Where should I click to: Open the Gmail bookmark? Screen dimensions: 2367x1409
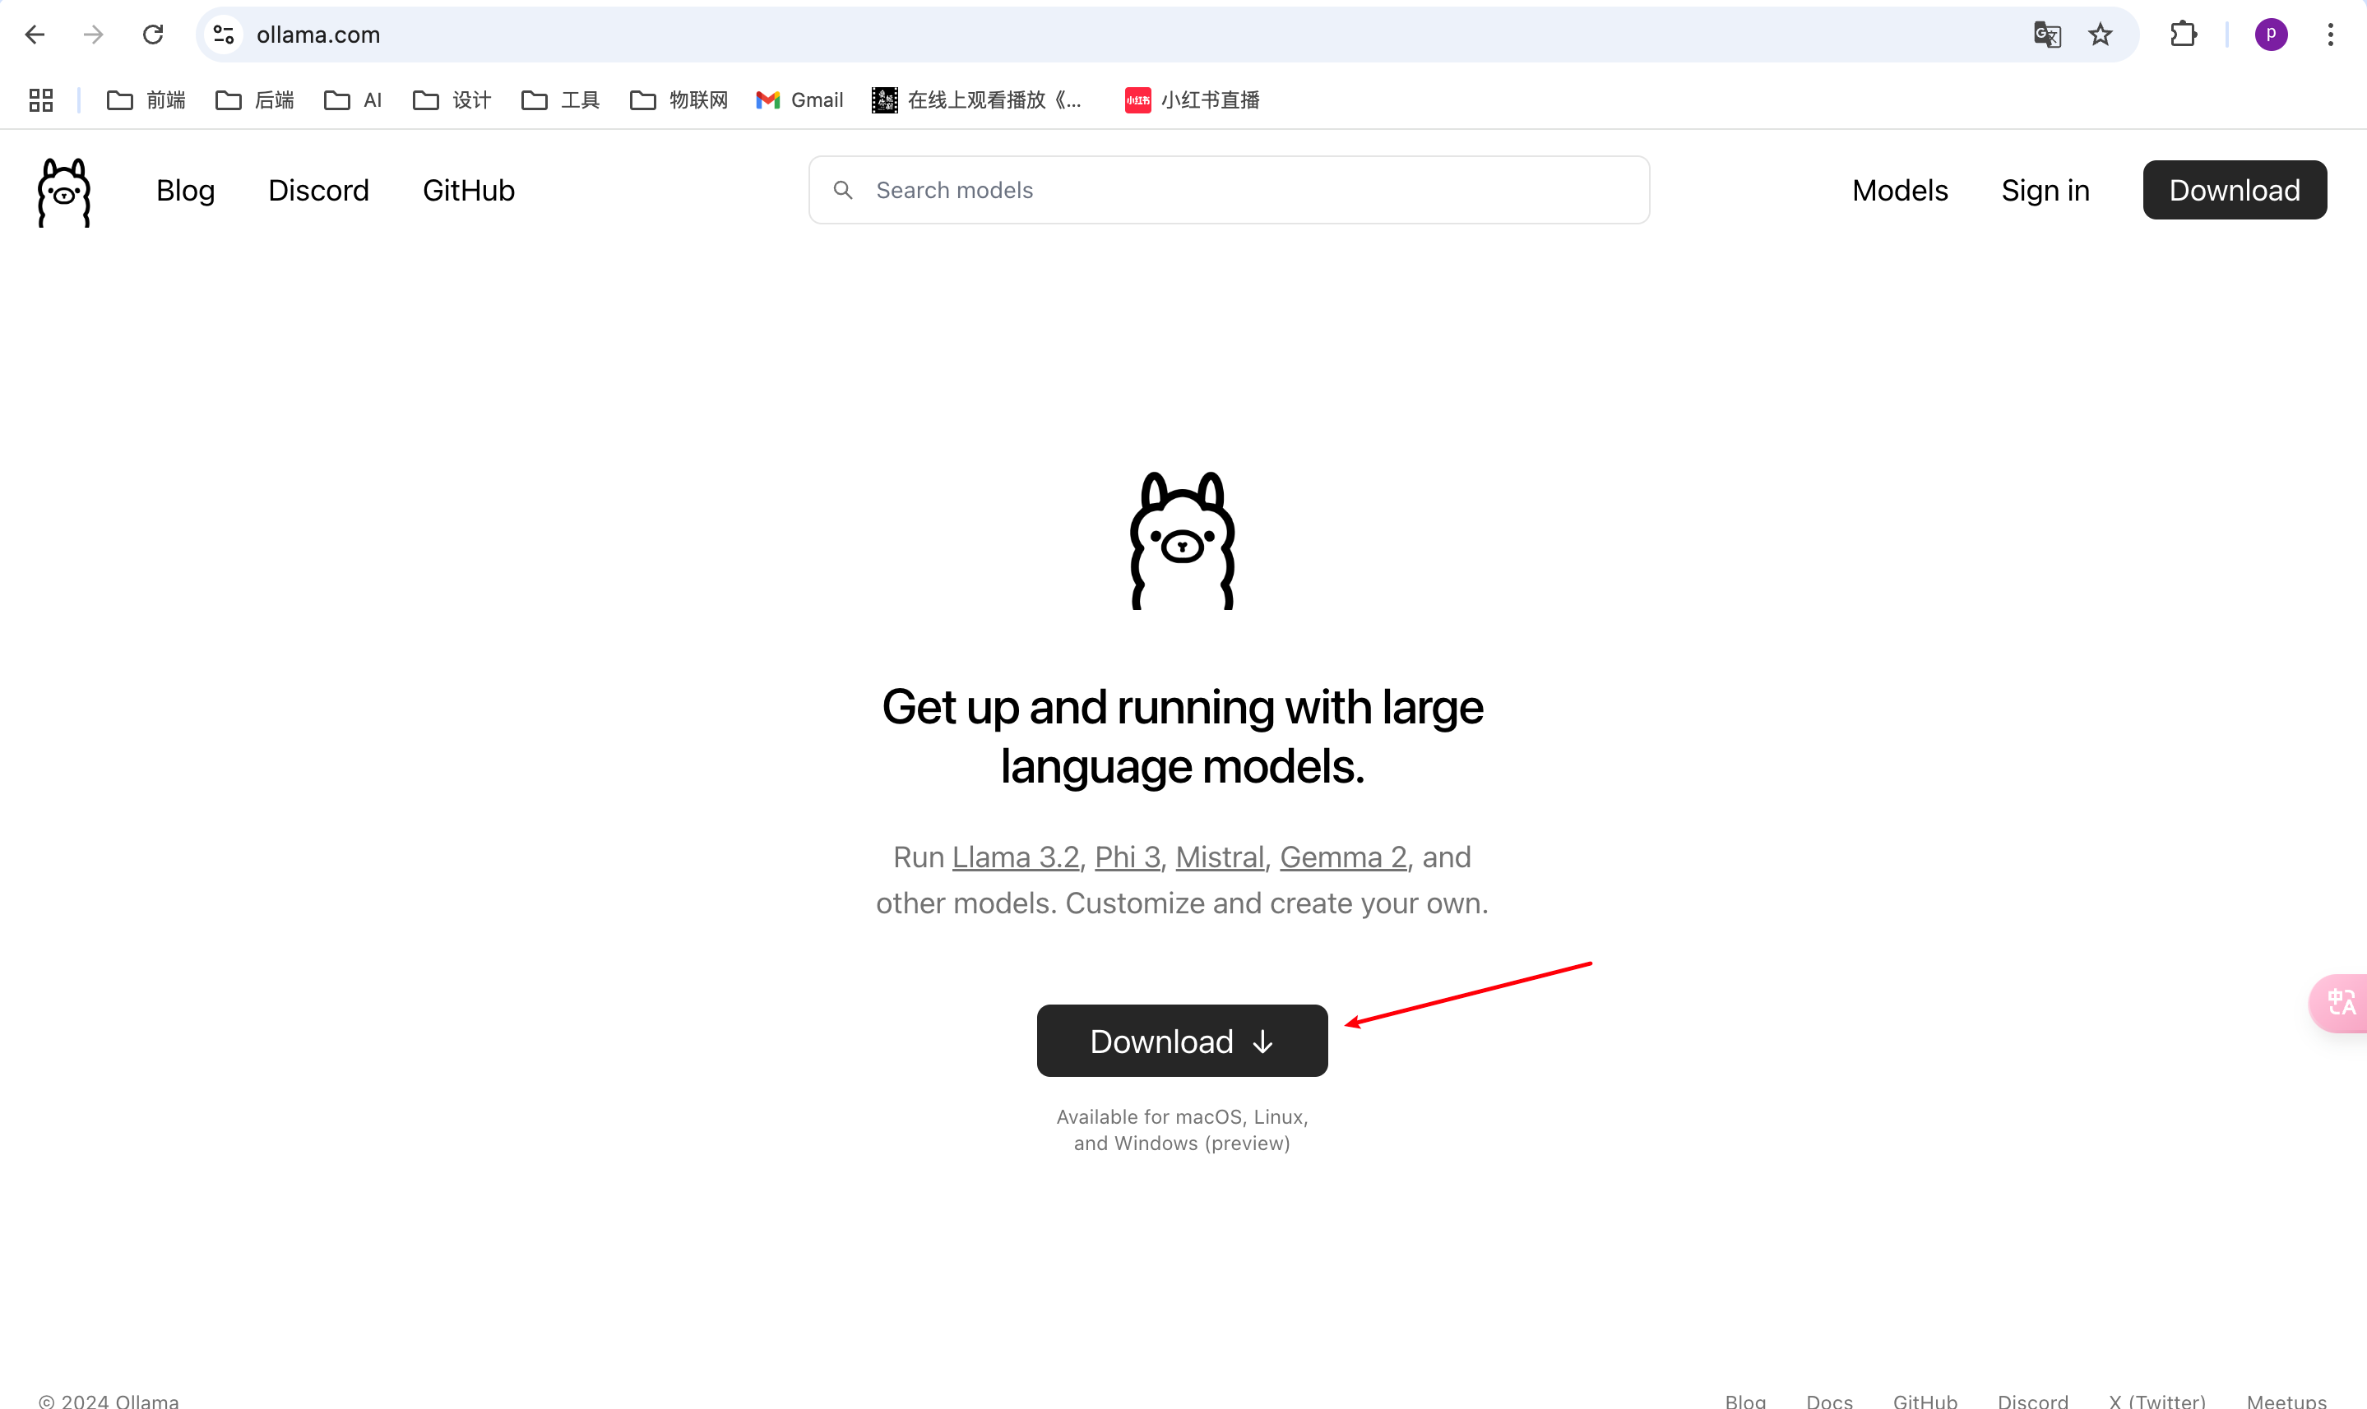point(799,99)
